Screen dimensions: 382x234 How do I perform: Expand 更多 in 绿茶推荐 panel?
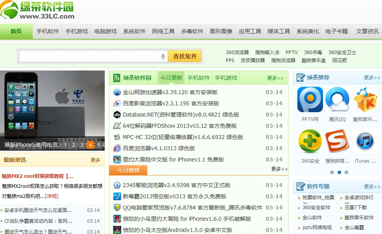(372, 78)
